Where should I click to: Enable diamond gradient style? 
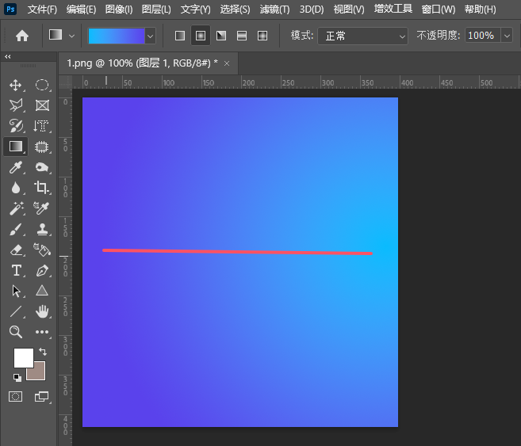pyautogui.click(x=262, y=36)
